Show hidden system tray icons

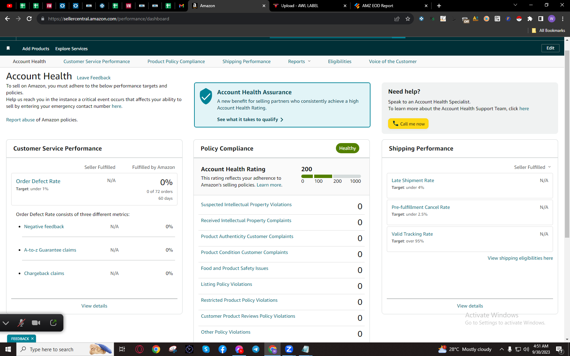501,349
